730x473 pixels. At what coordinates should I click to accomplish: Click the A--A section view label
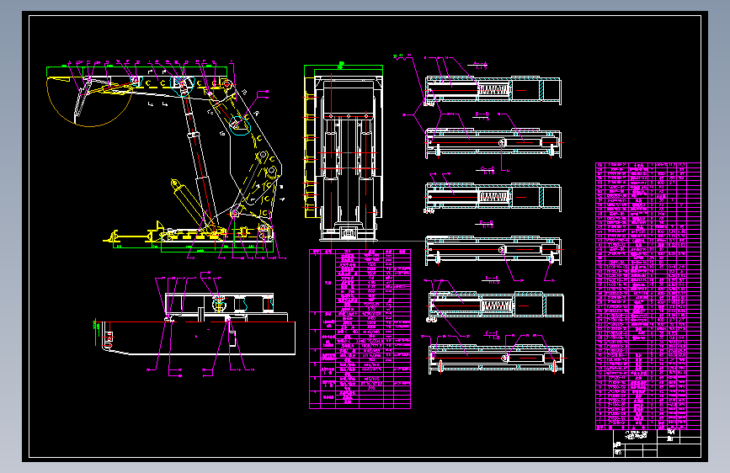[480, 63]
